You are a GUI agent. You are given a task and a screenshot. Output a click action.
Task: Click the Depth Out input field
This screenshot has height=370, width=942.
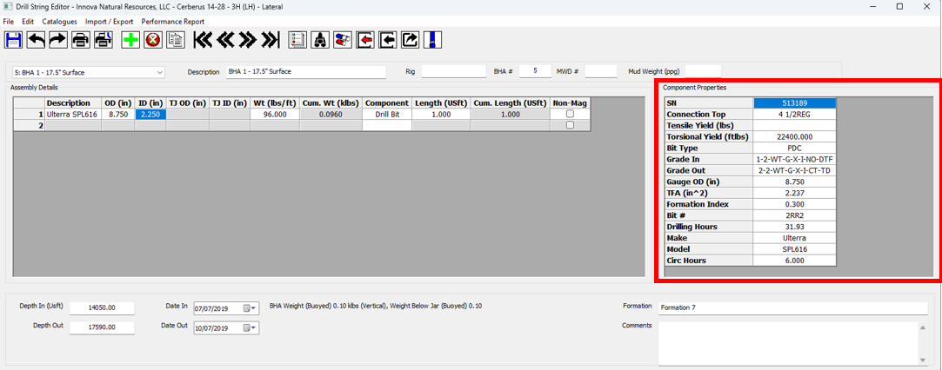(x=111, y=327)
